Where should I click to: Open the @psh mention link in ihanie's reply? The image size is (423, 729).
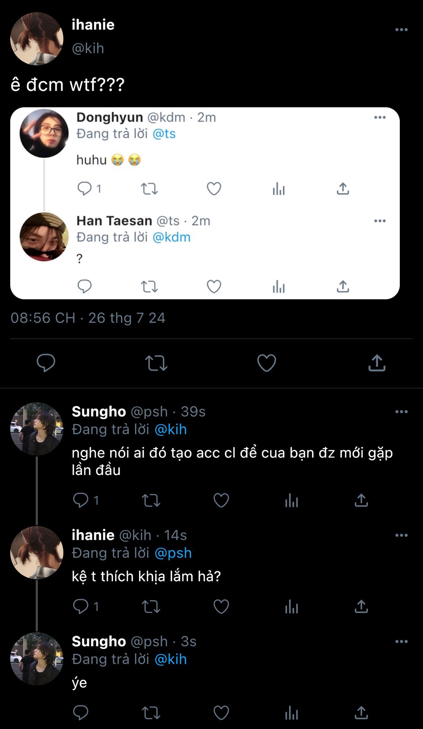pos(173,553)
